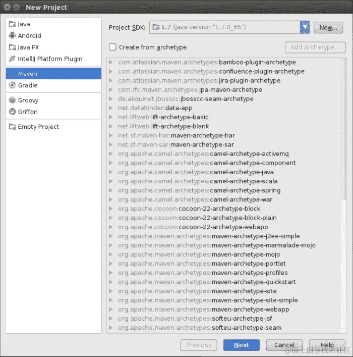Screen dimensions: 353x357
Task: Click the Add Archetype... button
Action: click(x=315, y=47)
